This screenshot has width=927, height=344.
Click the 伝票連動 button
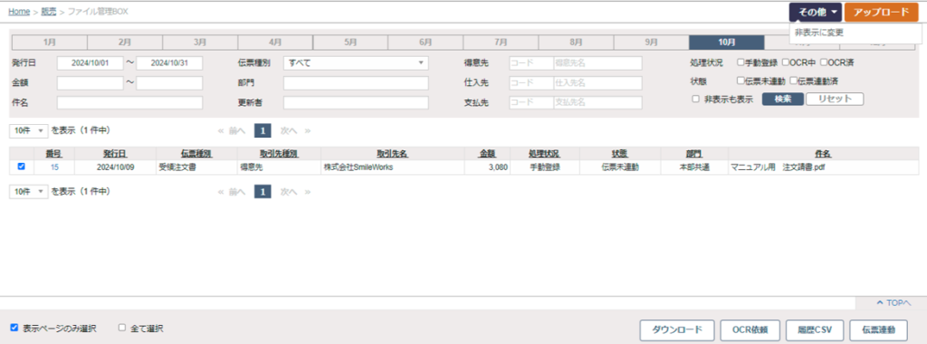(878, 330)
